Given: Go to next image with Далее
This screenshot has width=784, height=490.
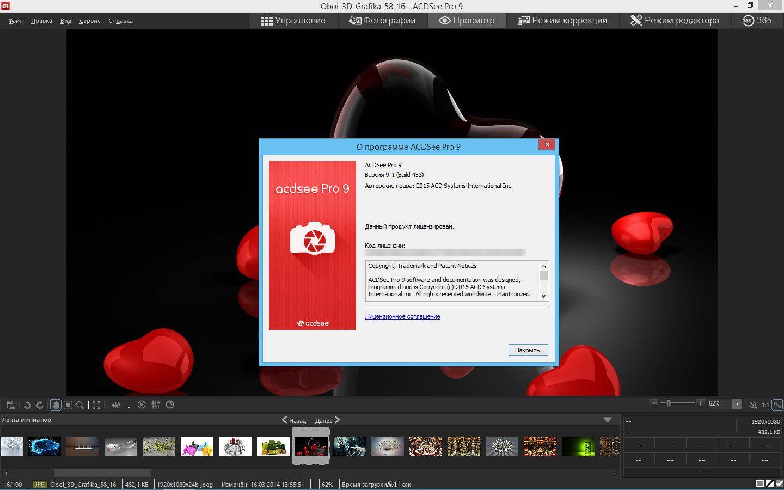Looking at the screenshot, I should [327, 420].
